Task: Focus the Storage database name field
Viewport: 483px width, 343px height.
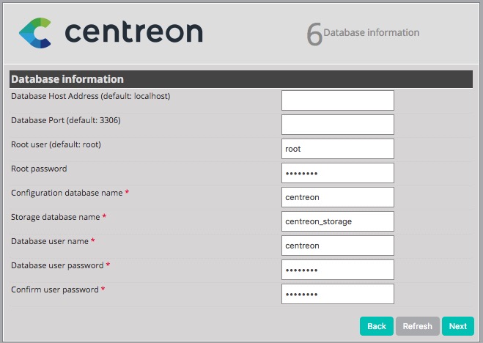Action: tap(337, 221)
